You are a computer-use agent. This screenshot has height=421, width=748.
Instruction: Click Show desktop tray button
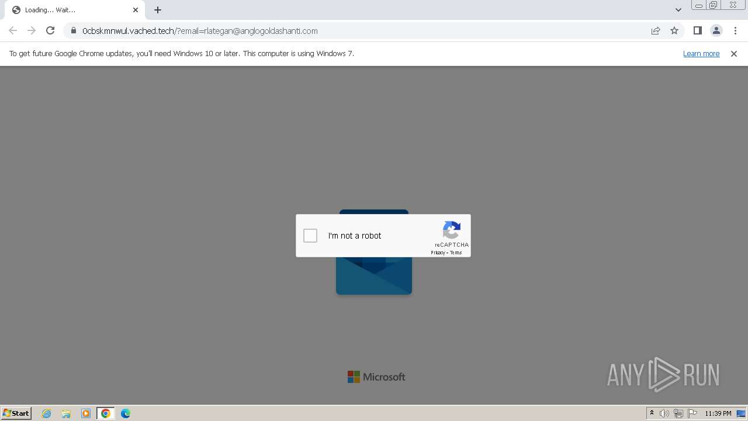(x=741, y=413)
